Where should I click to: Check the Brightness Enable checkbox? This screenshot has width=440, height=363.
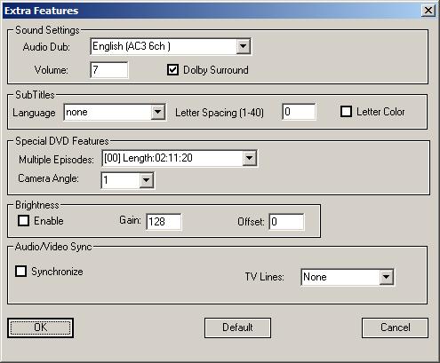[23, 221]
